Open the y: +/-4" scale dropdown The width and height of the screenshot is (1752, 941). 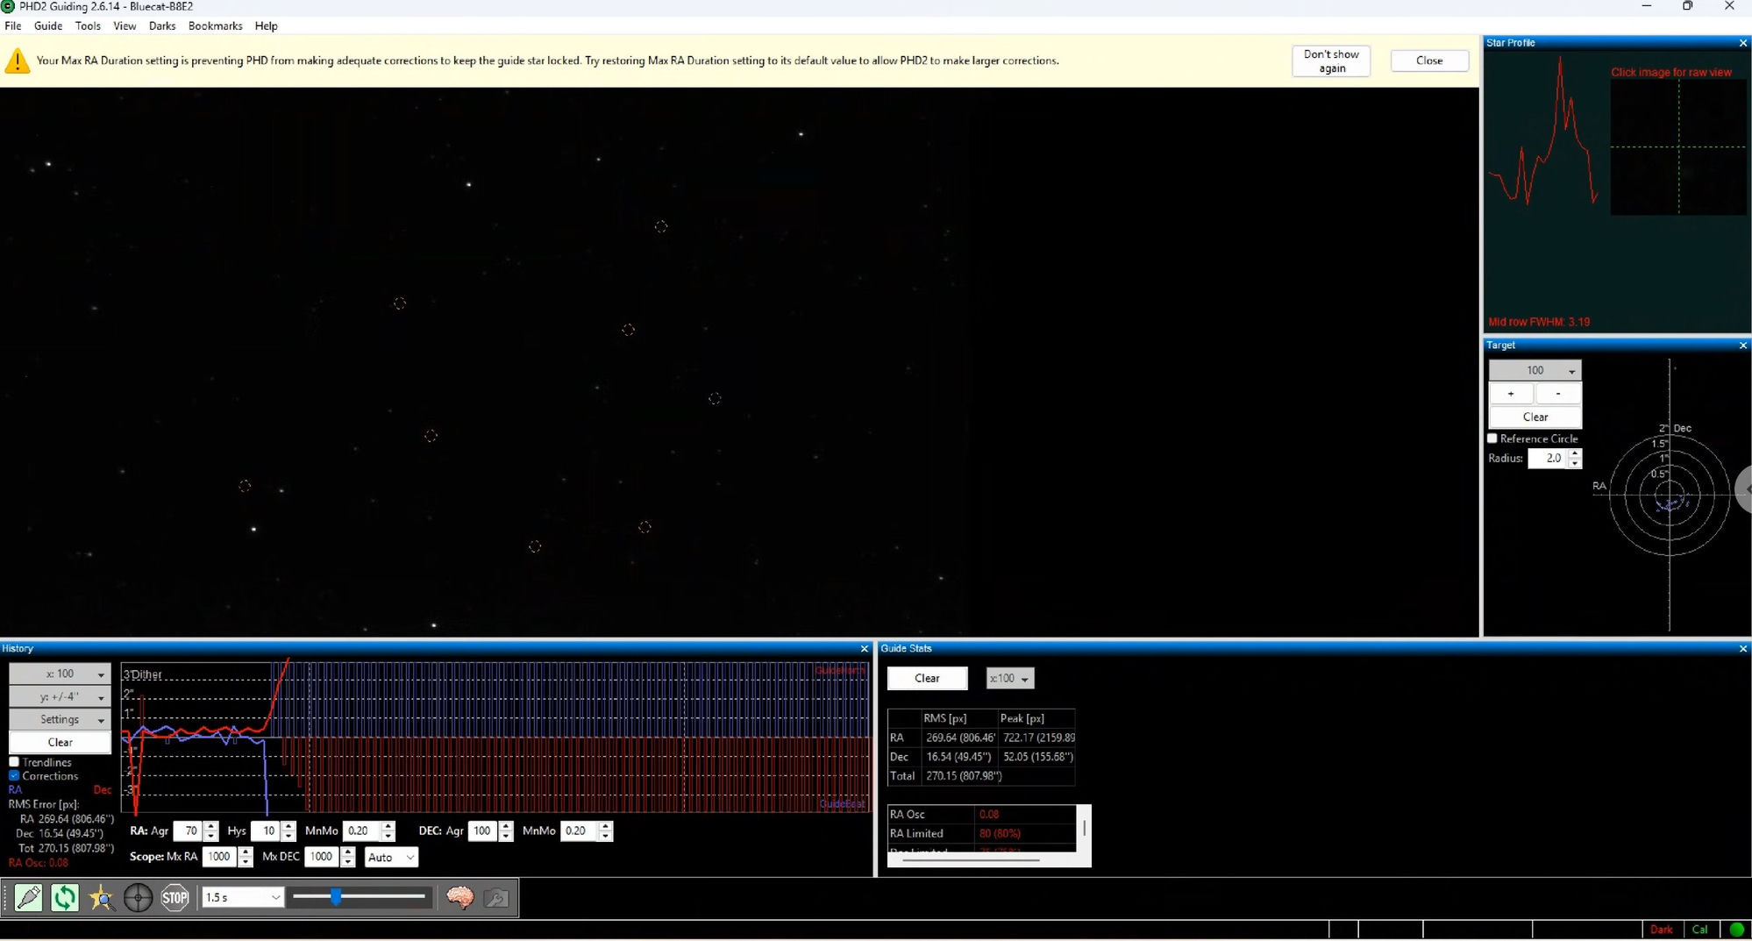(60, 696)
